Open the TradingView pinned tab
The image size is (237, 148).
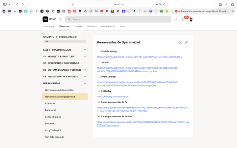(x=4, y=11)
